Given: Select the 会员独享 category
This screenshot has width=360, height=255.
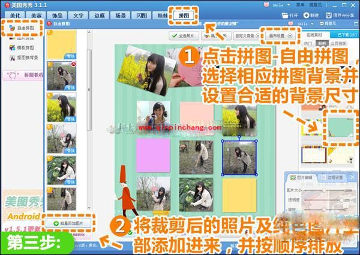Looking at the screenshot, I should 338,43.
